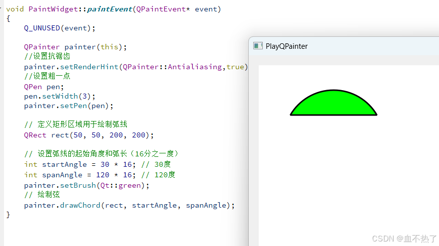Click QPainter::Antialiasing in the code
Image resolution: width=439 pixels, height=246 pixels.
[x=172, y=67]
